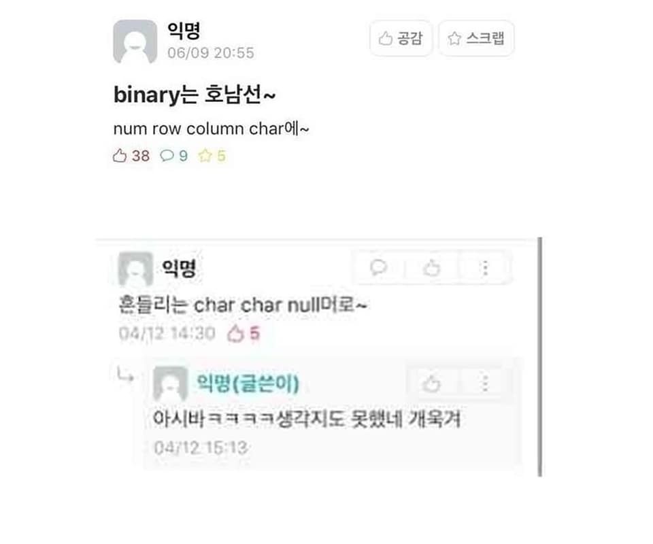Click the star icon in the 스크랩 button

click(454, 38)
